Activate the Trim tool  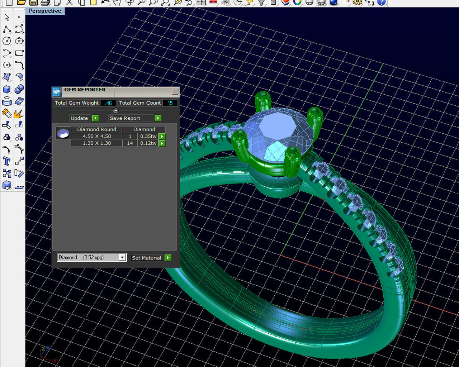point(7,125)
